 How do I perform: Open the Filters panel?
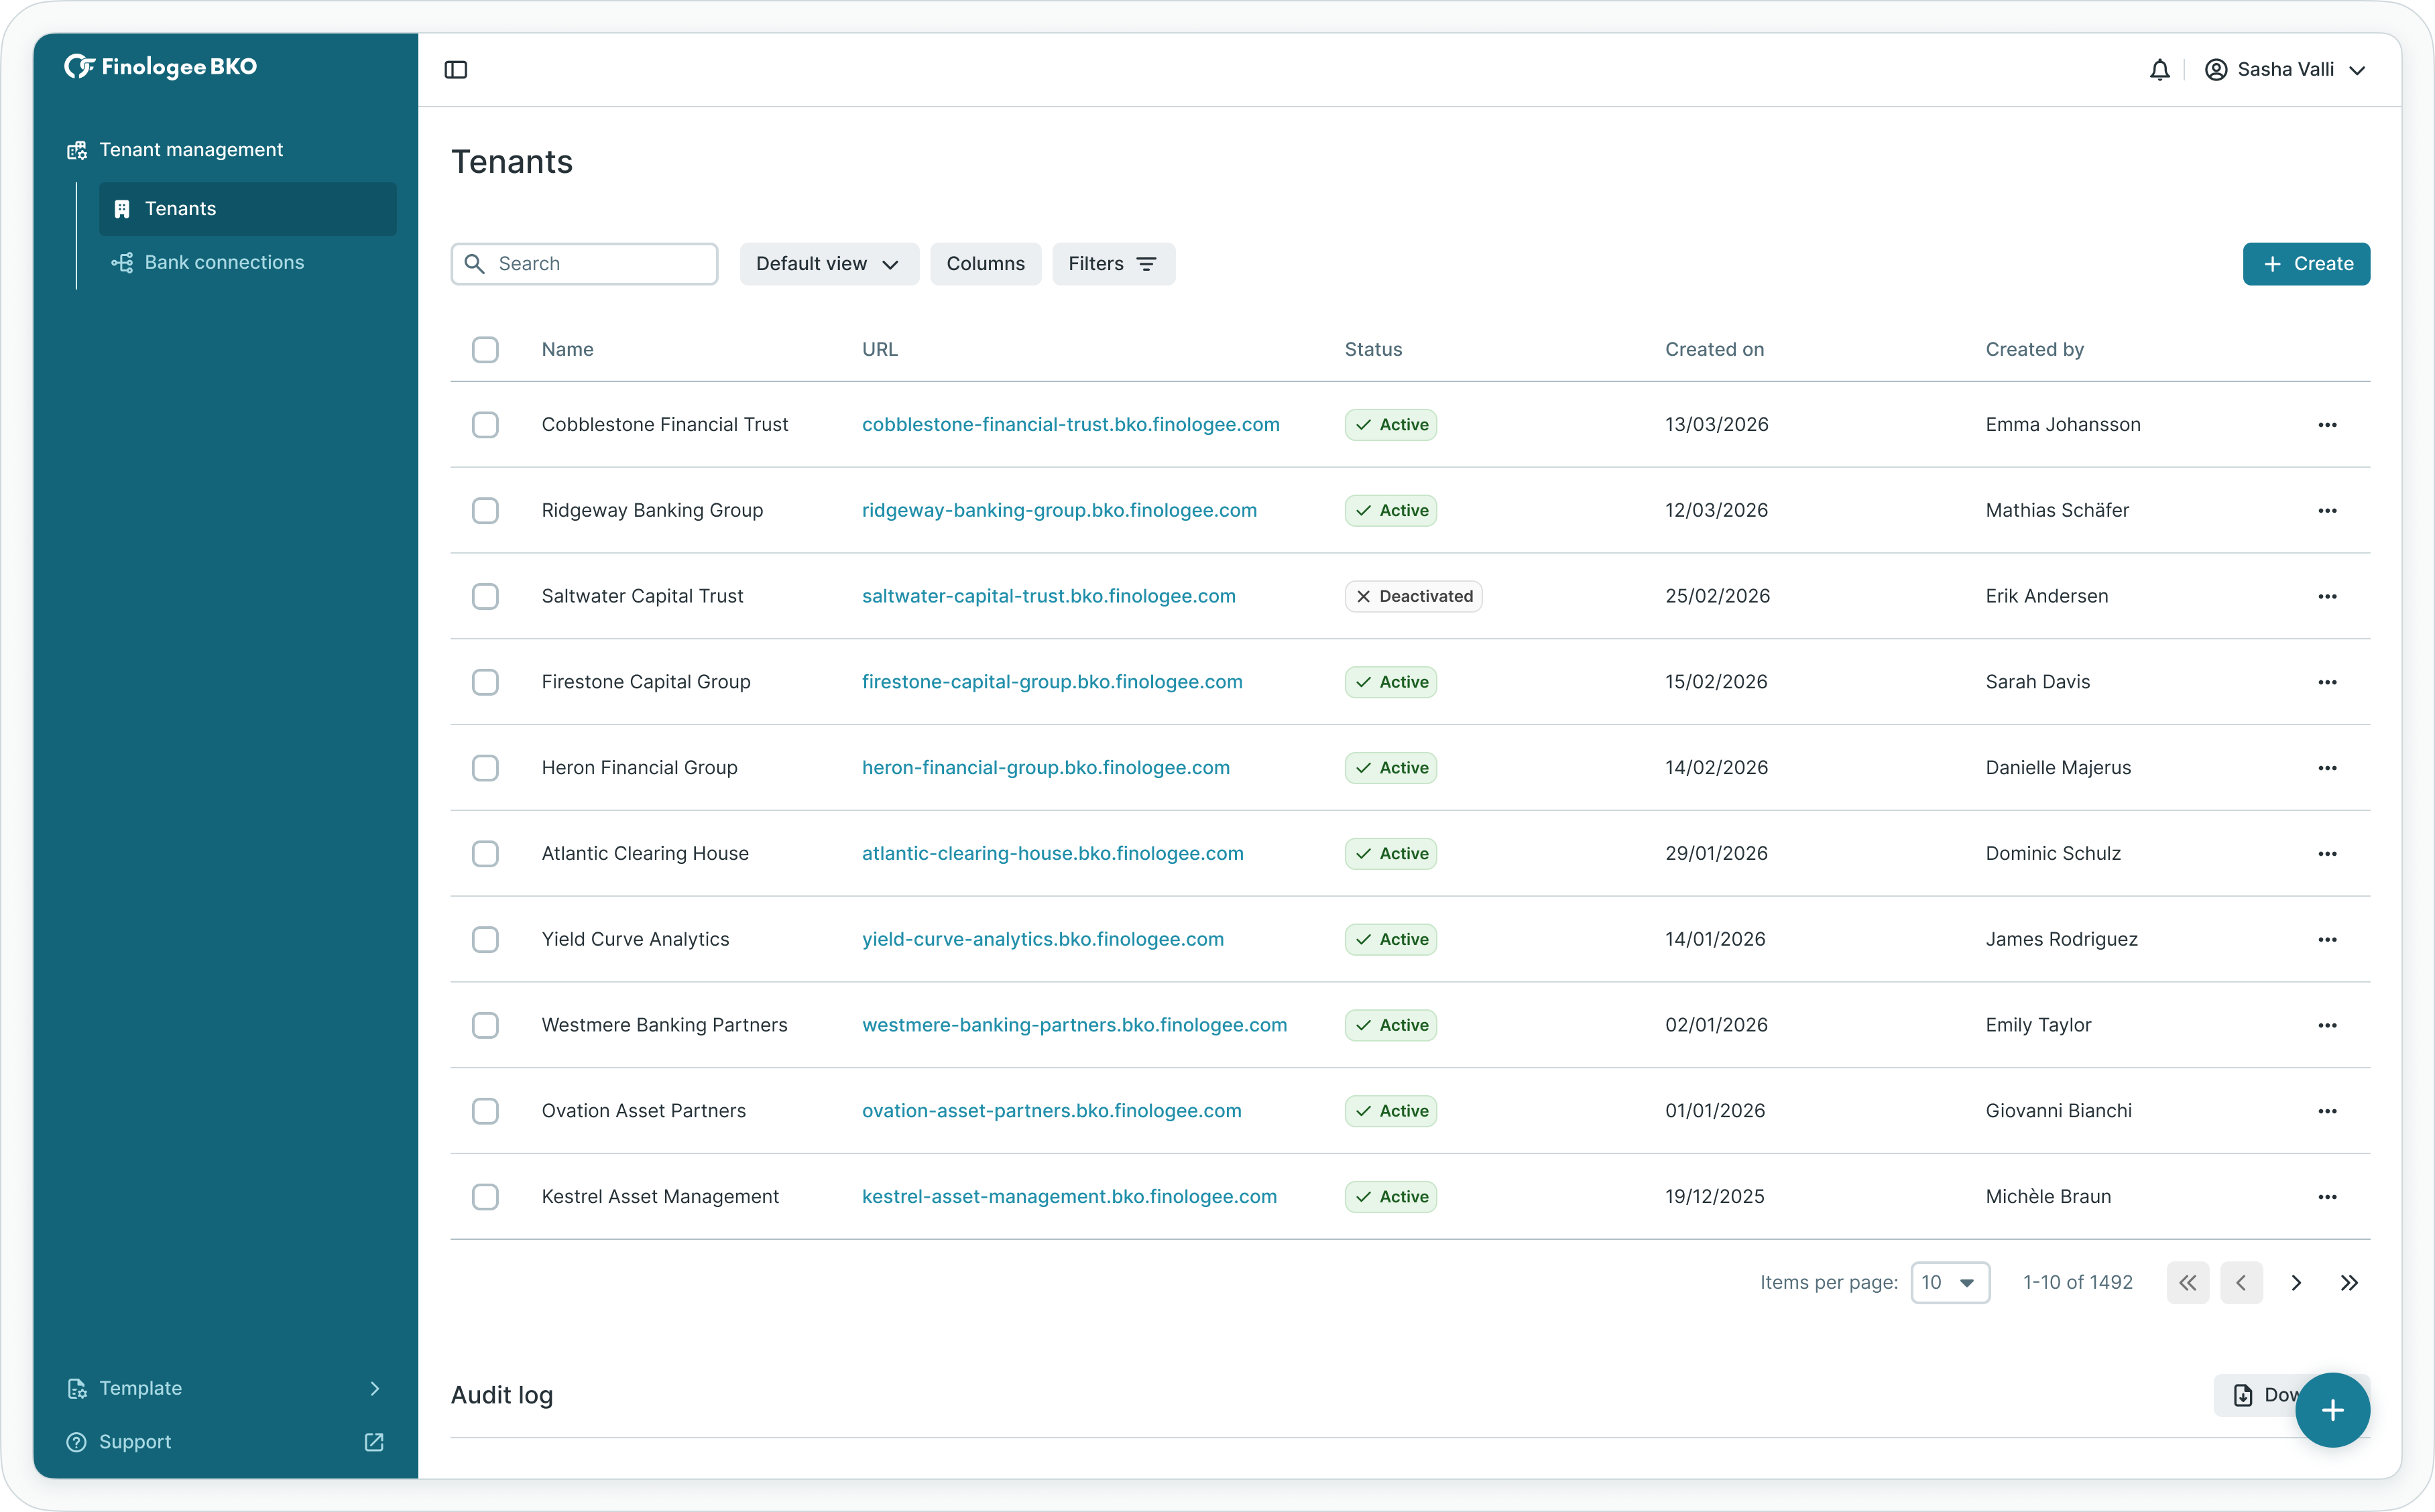1113,264
